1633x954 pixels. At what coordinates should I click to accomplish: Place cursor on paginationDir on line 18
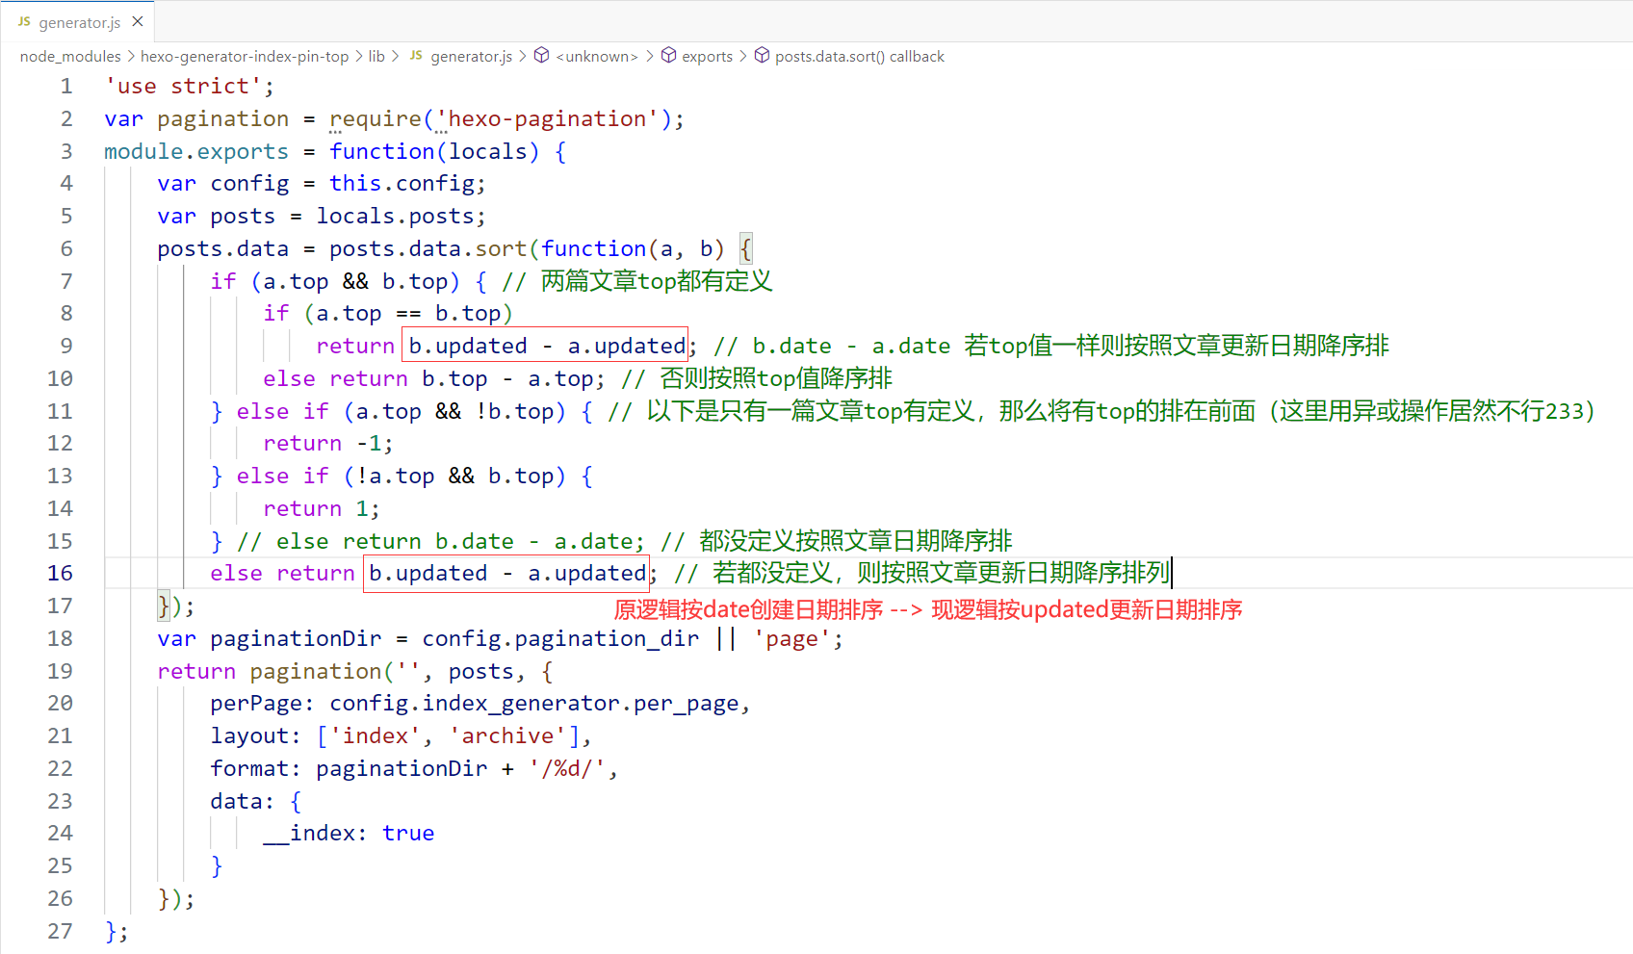point(296,639)
